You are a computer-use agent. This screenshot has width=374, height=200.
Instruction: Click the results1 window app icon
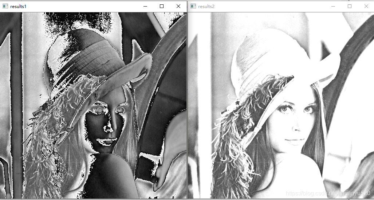point(5,7)
